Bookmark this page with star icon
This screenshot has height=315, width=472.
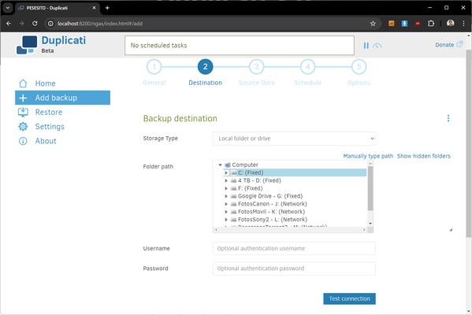click(x=373, y=24)
